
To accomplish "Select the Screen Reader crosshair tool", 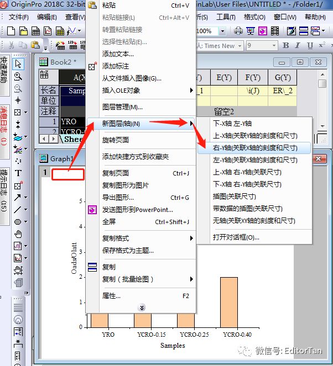I will click(18, 100).
